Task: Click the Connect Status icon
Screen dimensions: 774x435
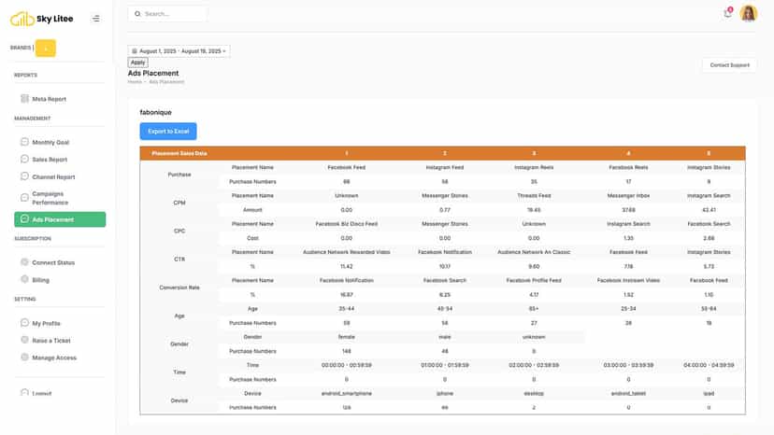Action: (24, 262)
